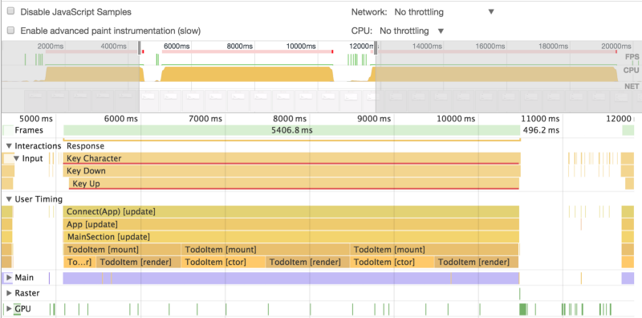The image size is (642, 318).
Task: Expand the GPU track
Action: [9, 309]
